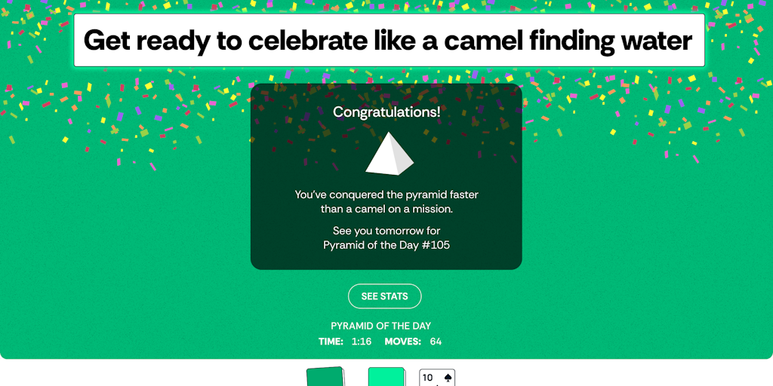Click the TIME 1:16 readout
The height and width of the screenshot is (386, 773).
point(345,342)
